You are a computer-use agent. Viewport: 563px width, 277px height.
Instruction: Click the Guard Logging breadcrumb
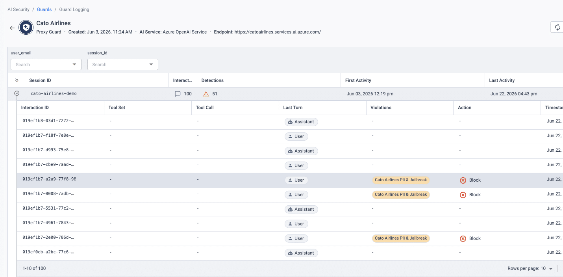(74, 9)
